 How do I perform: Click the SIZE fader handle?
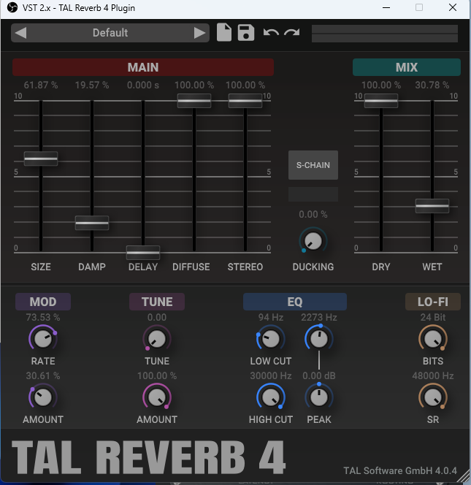(41, 159)
